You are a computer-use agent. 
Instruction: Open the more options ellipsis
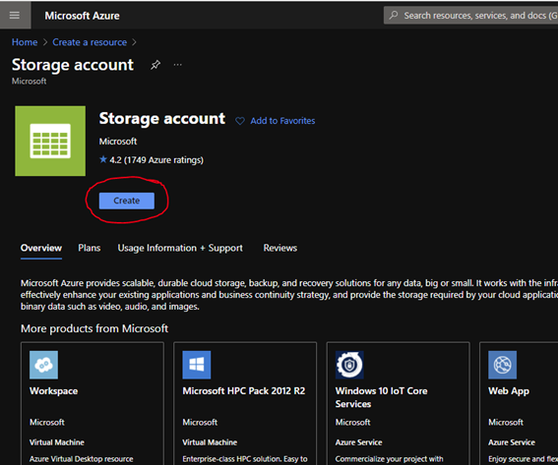[x=177, y=65]
